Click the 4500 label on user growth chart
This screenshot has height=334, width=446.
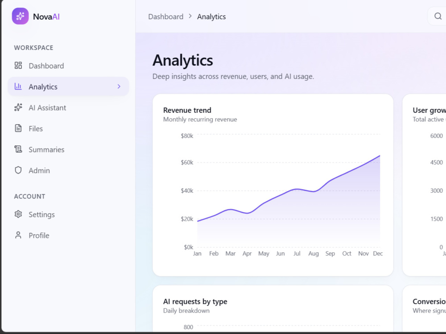[436, 162]
